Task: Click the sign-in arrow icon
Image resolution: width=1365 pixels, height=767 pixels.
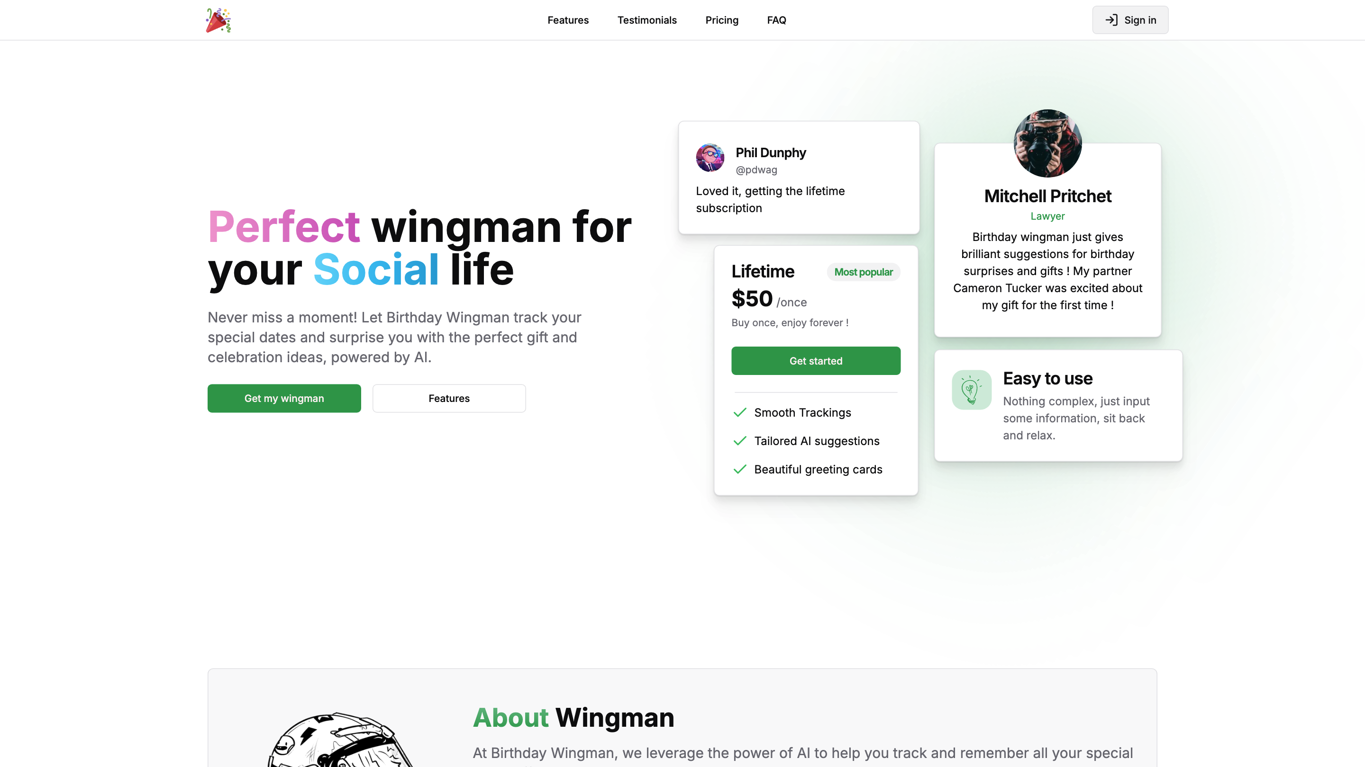Action: 1111,20
